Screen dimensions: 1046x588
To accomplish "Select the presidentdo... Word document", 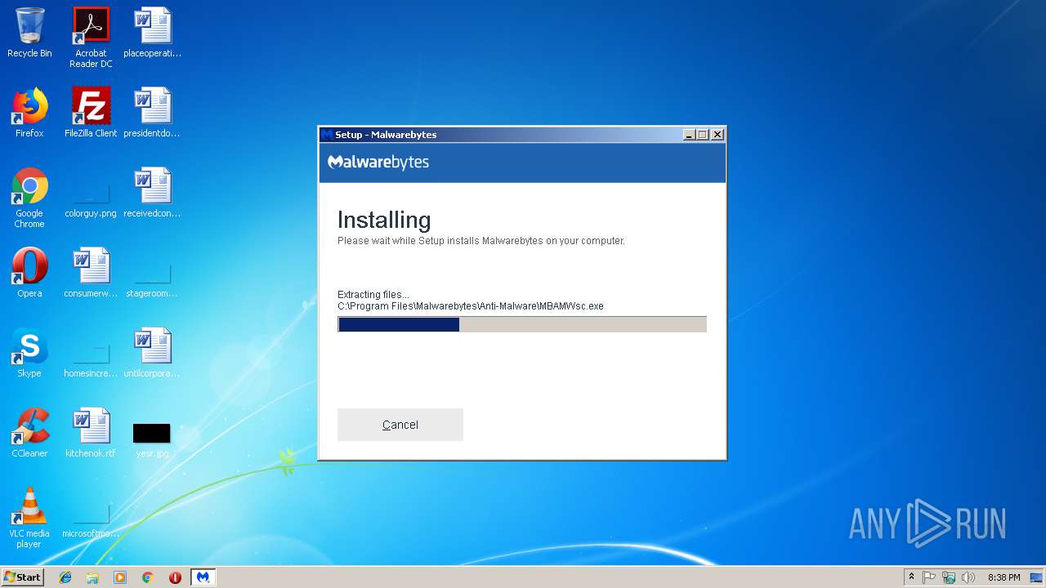I will (152, 113).
